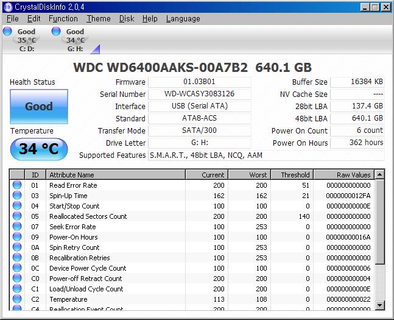Select the Power-On Hours raw value 00000000016A
This screenshot has height=320, width=394.
(348, 237)
